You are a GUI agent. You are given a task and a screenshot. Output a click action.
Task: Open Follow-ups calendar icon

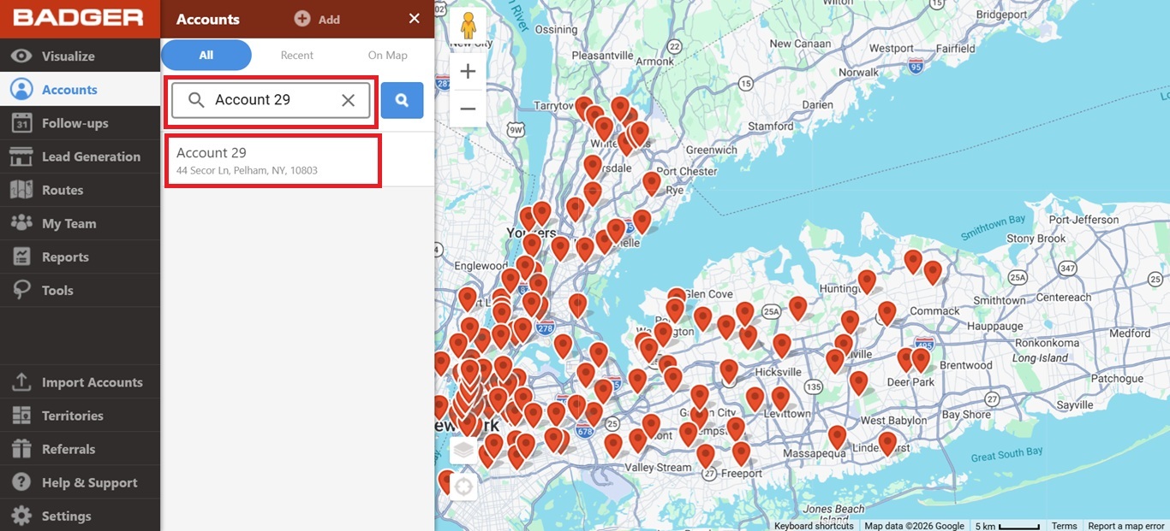point(21,123)
